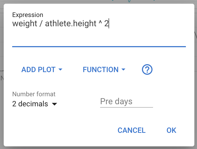The width and height of the screenshot is (197, 149).
Task: Open the '2 decimals' number format dropdown
Action: (x=30, y=104)
